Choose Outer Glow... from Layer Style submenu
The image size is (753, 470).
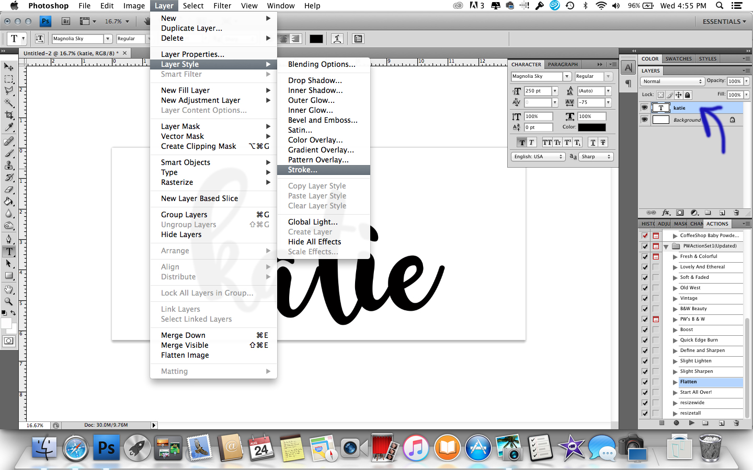(324, 100)
